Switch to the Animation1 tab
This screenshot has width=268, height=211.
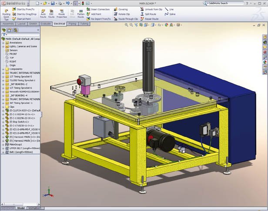tap(36, 208)
